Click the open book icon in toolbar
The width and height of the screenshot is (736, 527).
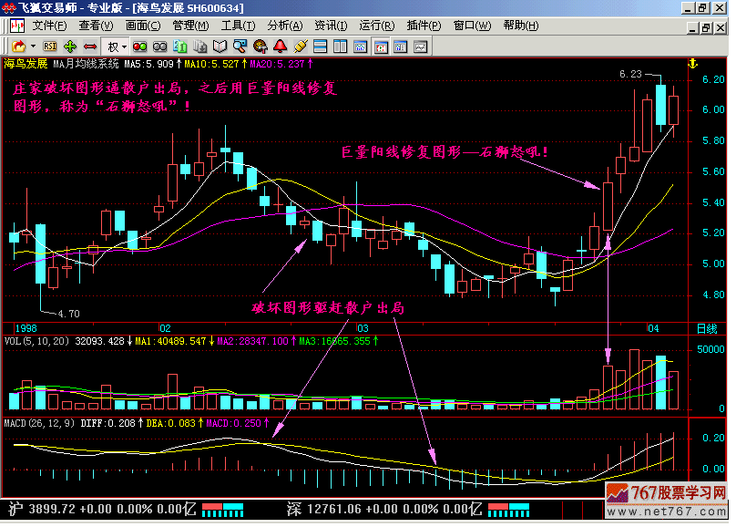pos(220,46)
